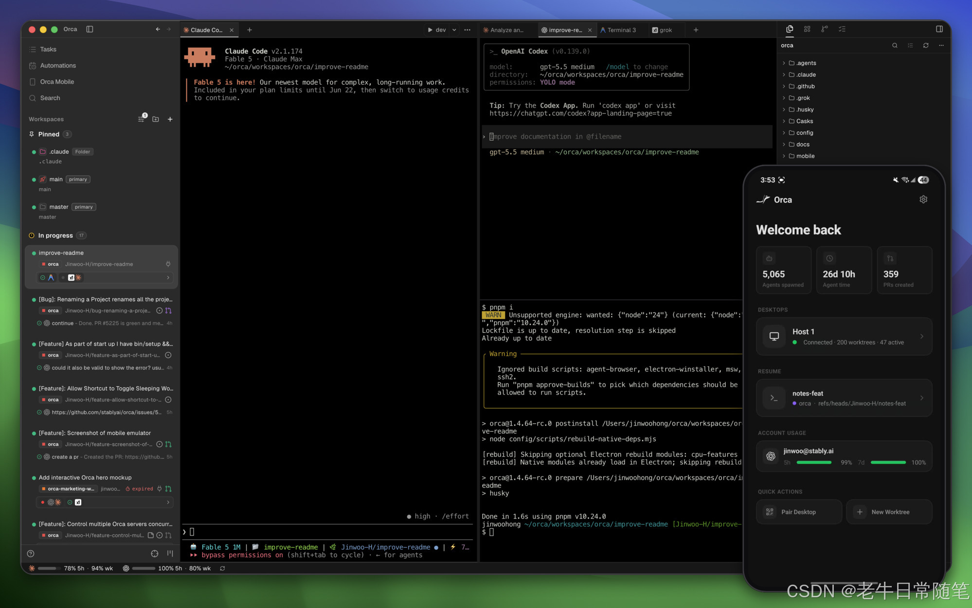
Task: Refresh usage stats in status bar
Action: (x=222, y=568)
